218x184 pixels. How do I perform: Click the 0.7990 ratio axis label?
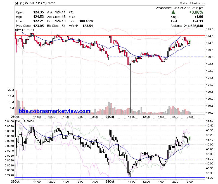(9, 175)
